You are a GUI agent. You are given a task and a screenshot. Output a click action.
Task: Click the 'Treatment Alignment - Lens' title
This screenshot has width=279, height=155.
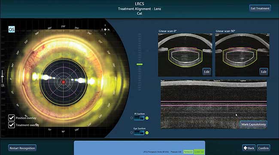(x=139, y=9)
